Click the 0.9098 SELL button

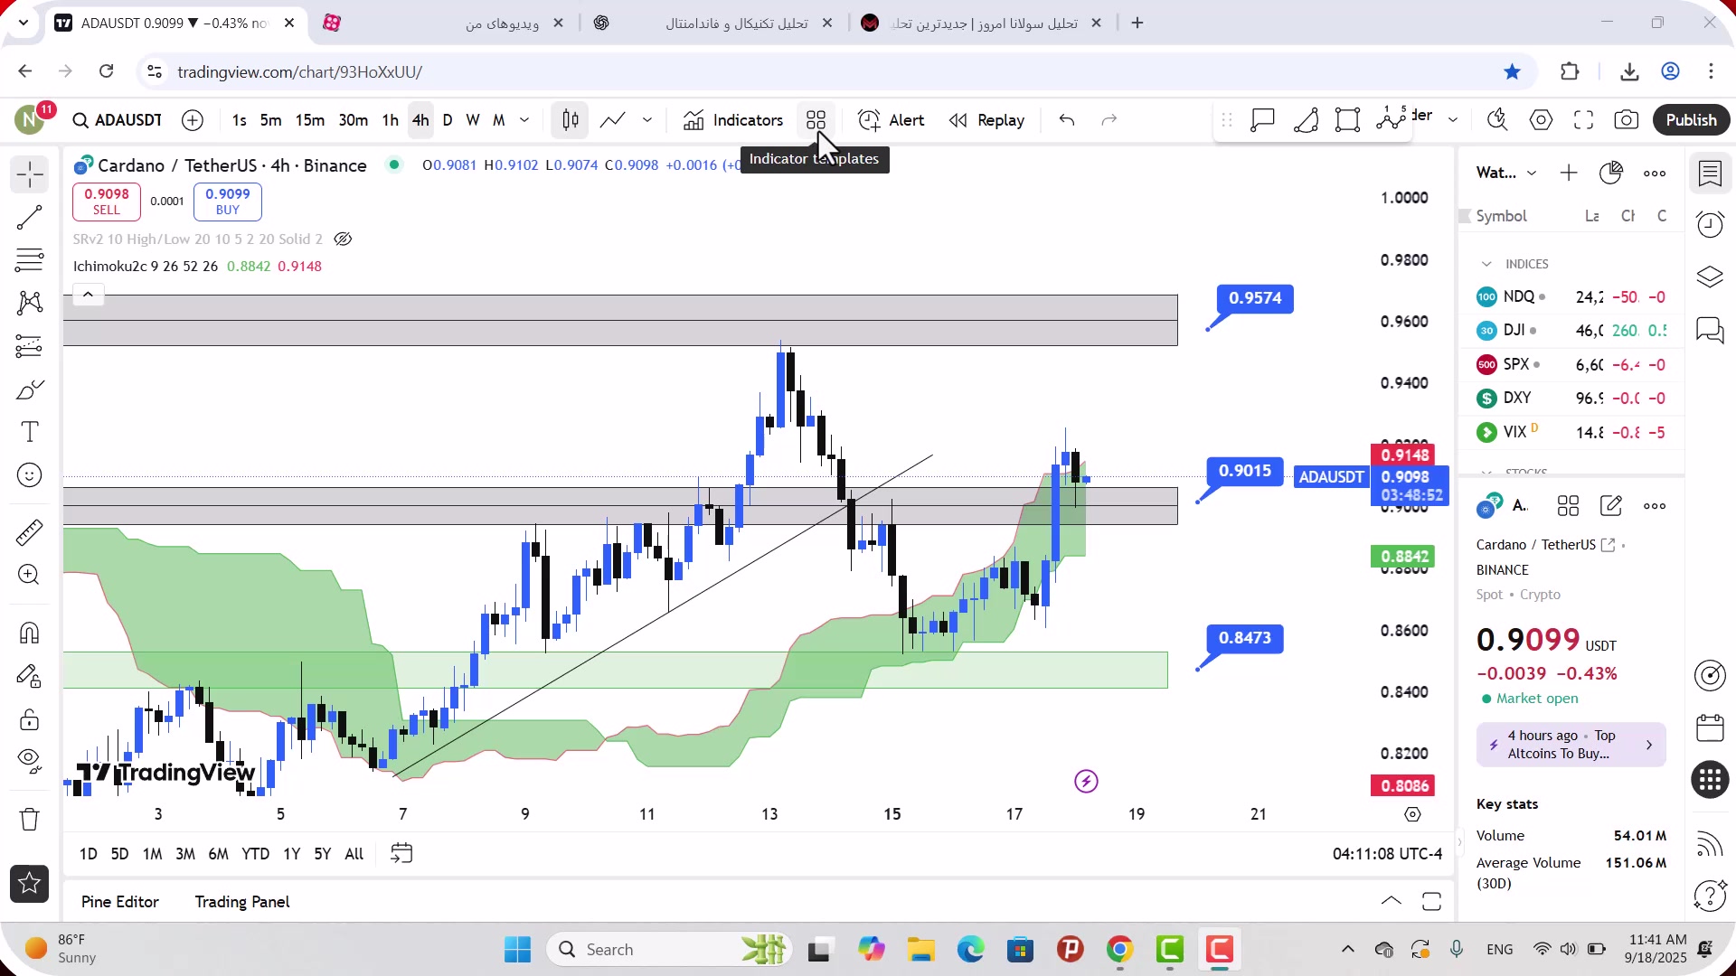(x=107, y=202)
